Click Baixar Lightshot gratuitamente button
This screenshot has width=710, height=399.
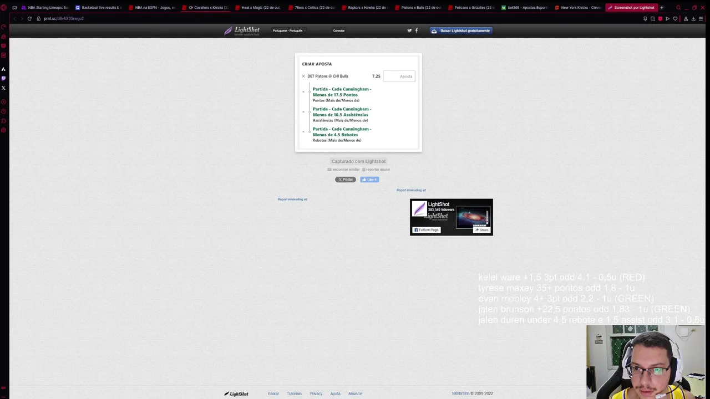point(461,30)
